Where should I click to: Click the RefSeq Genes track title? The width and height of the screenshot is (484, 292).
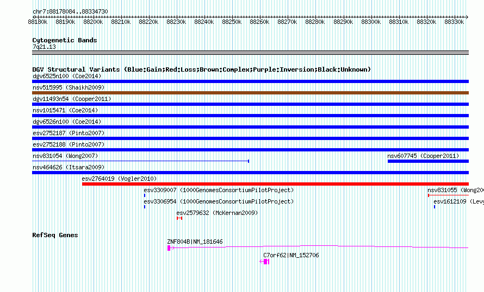[x=55, y=236]
